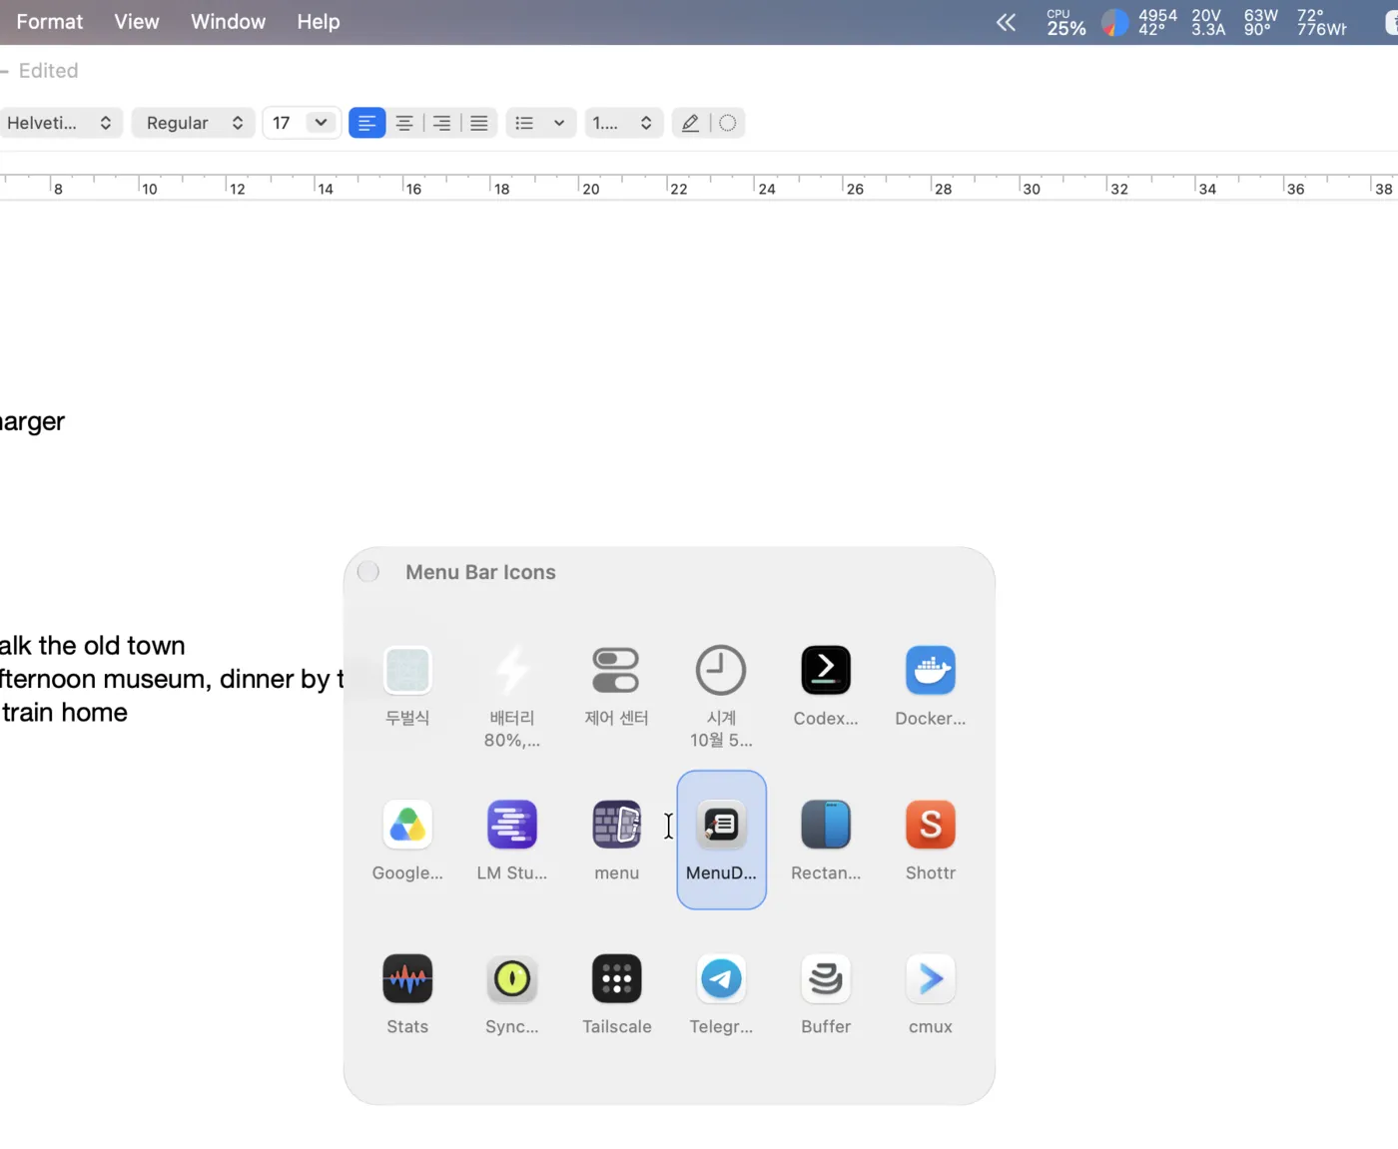Open the Codex terminal icon
This screenshot has height=1149, width=1398.
pyautogui.click(x=826, y=670)
